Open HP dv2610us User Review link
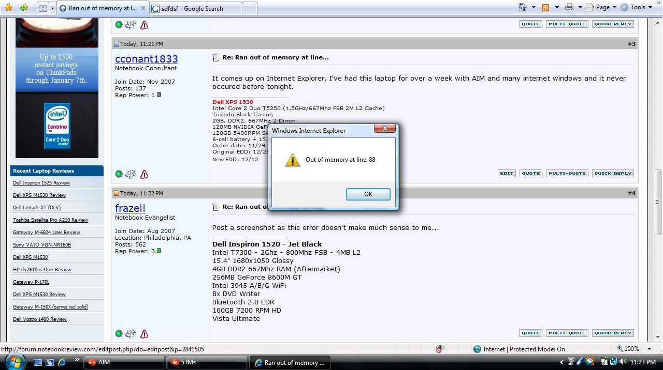 tap(42, 270)
